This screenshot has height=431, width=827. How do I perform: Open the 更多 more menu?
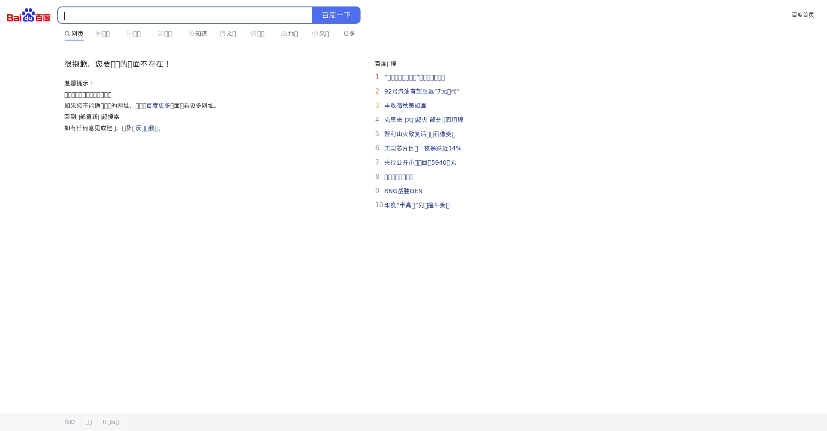pos(349,34)
